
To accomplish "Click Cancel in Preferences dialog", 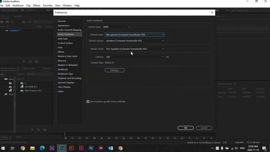I will (204, 128).
